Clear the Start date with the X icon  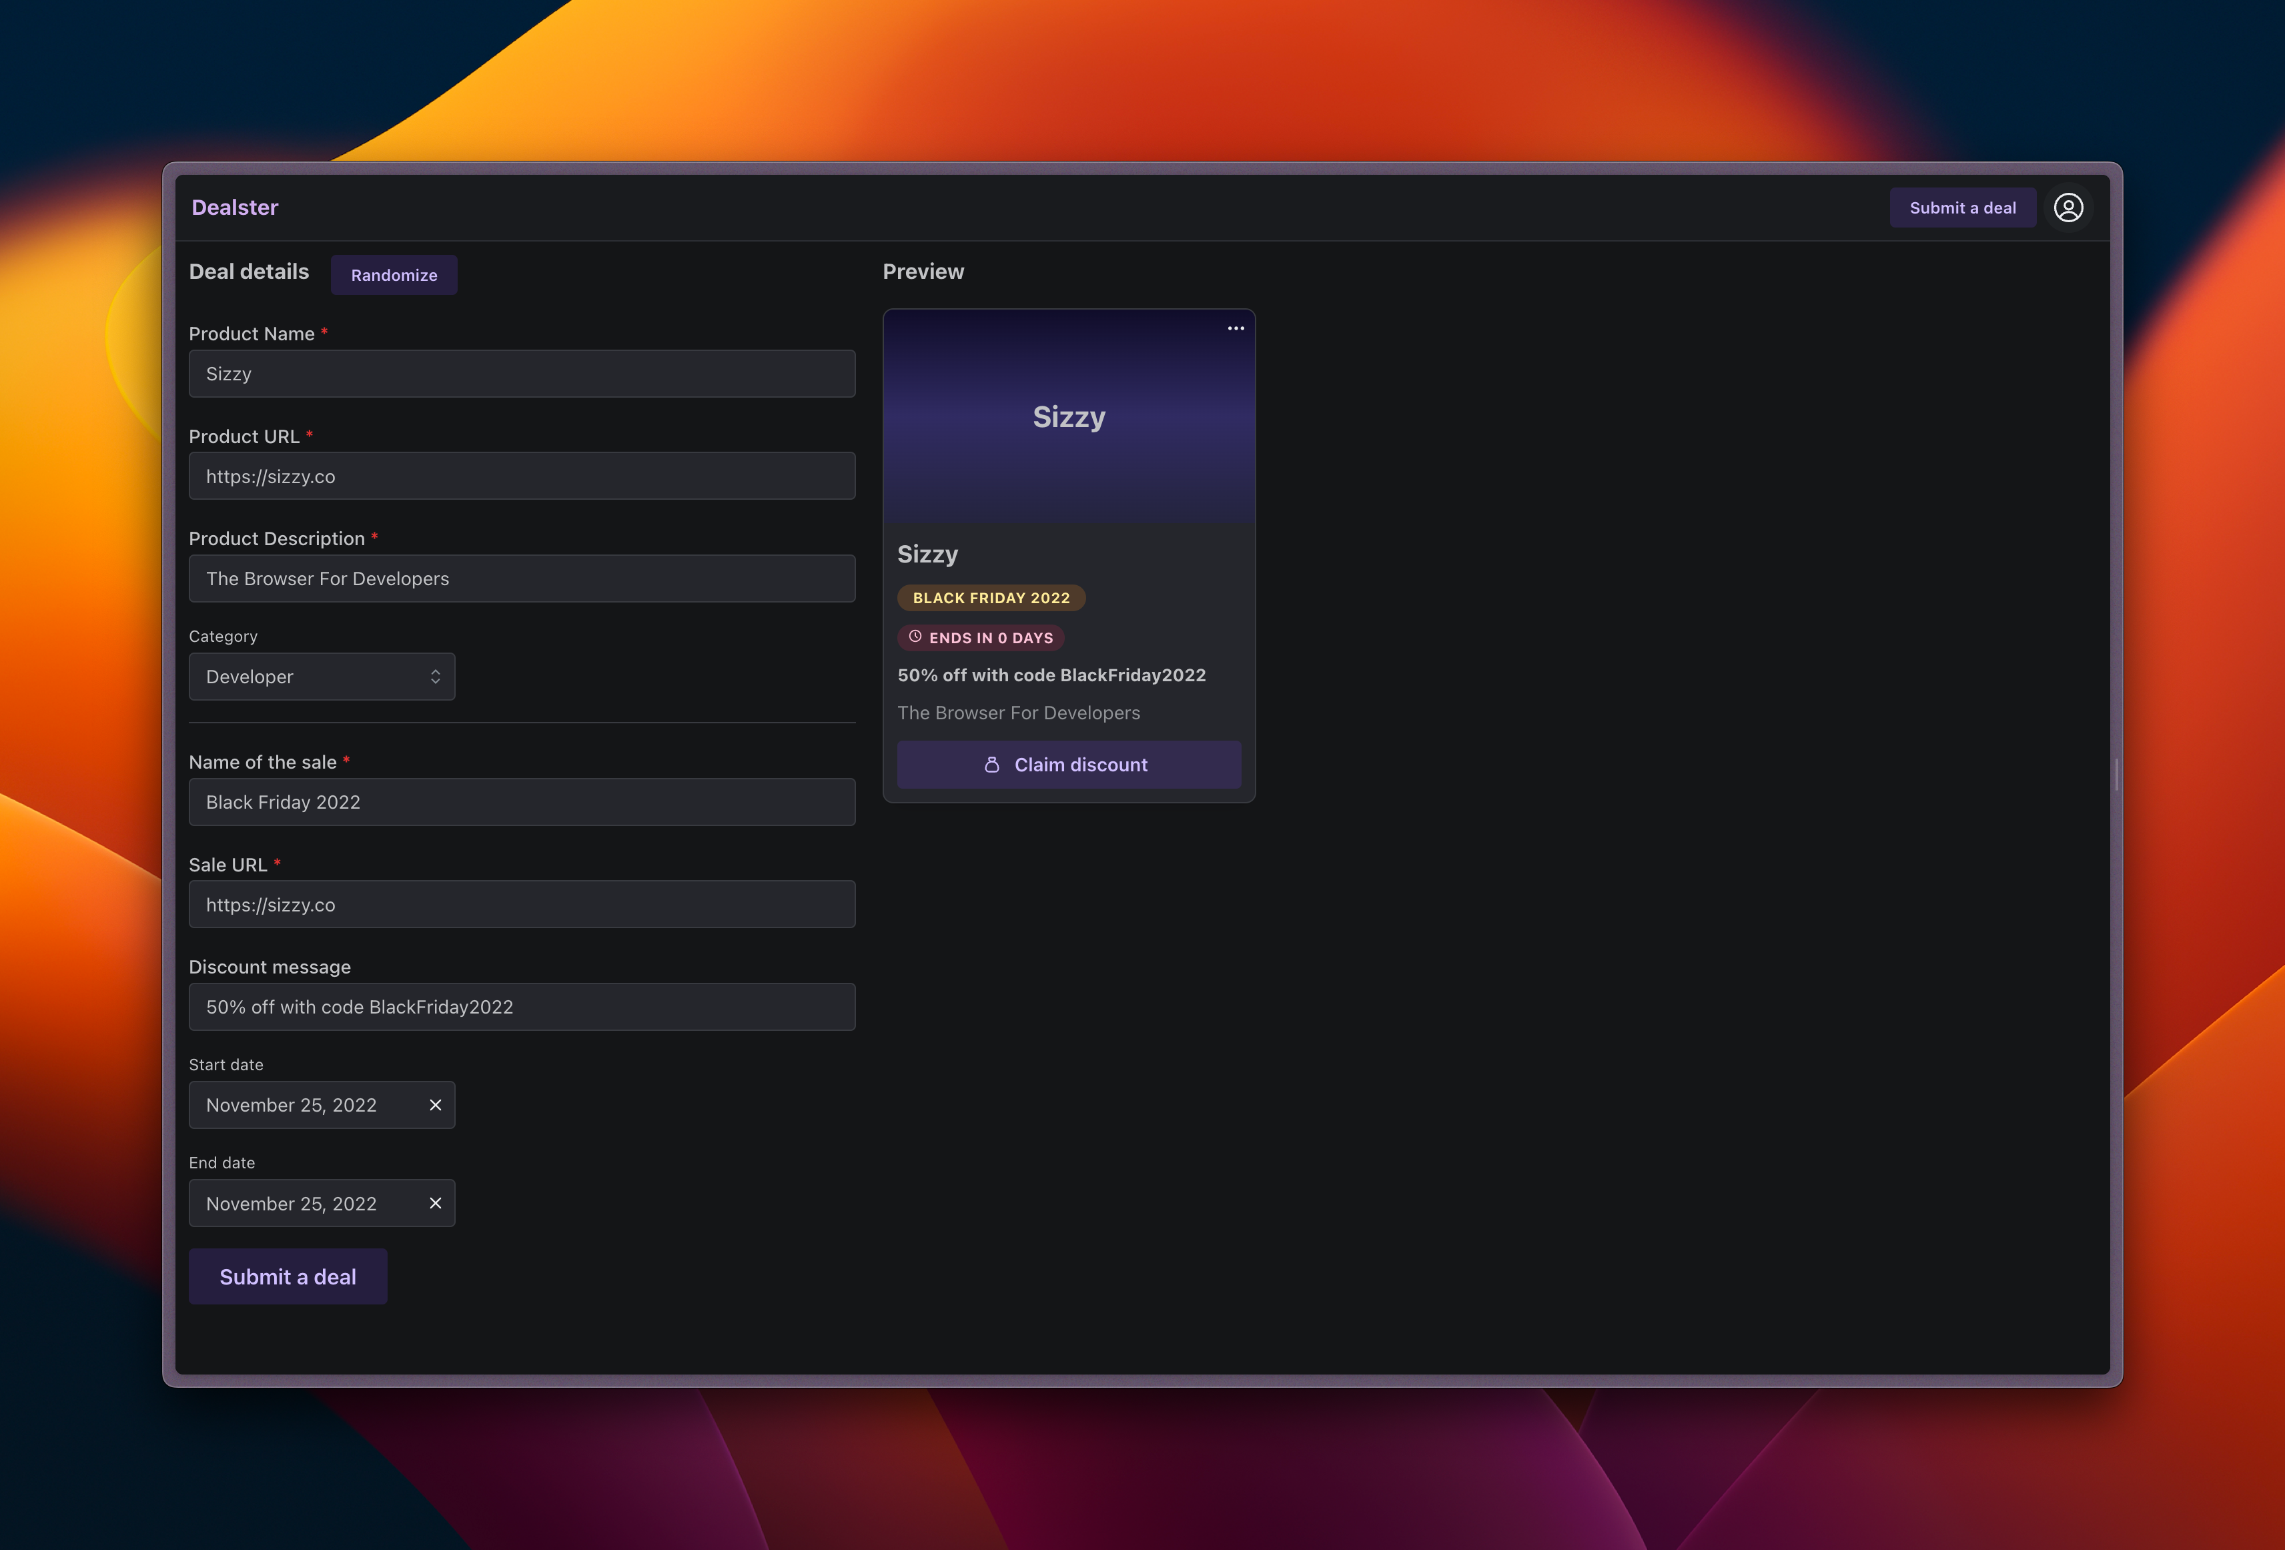(x=436, y=1106)
